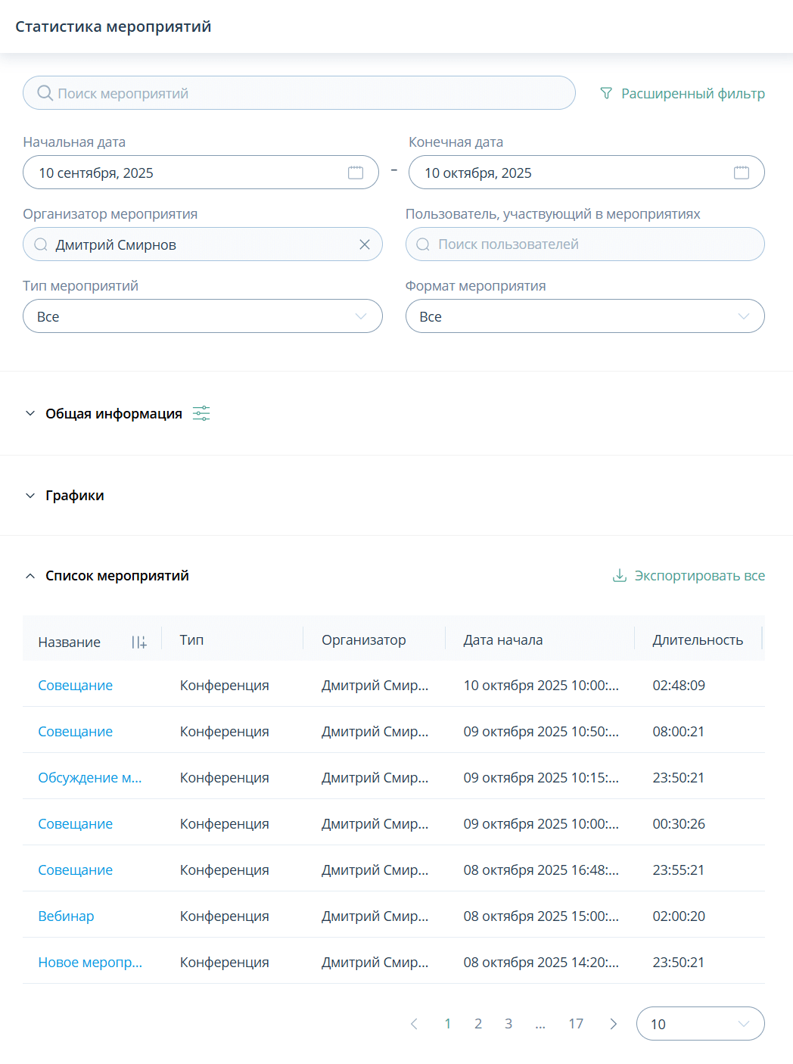
Task: Expand the Общая информация section
Action: point(30,413)
